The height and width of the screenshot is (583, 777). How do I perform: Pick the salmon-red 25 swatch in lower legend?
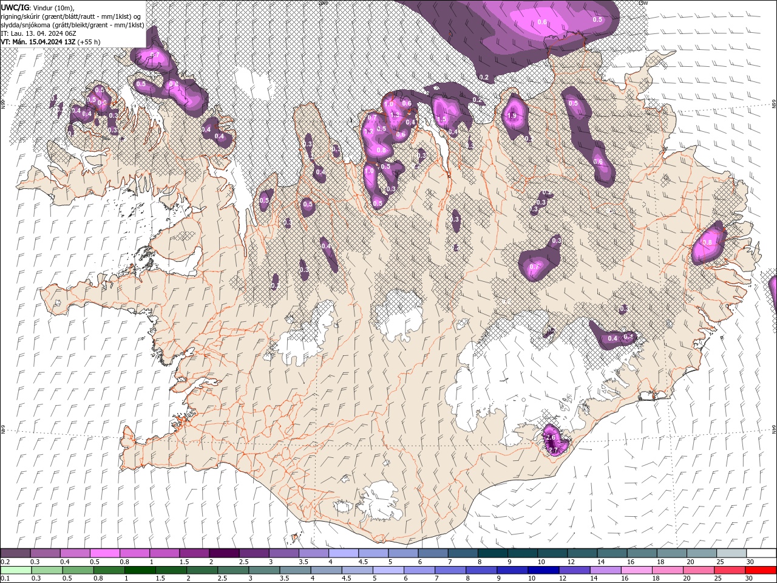point(730,570)
